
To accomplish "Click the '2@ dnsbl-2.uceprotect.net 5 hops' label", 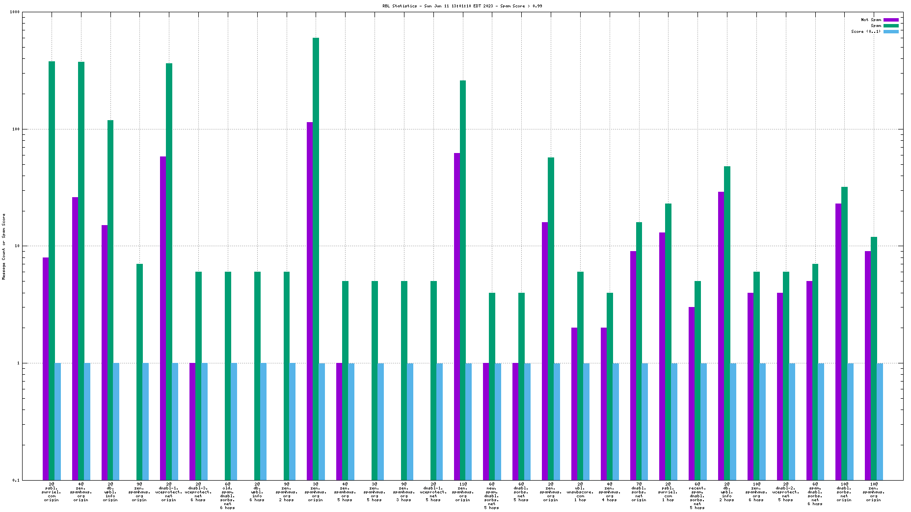I will point(786,492).
